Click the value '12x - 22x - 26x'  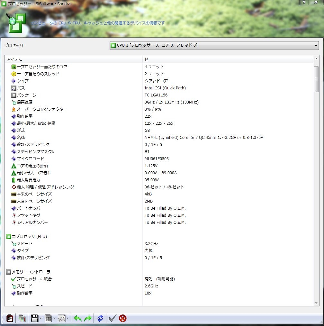(159, 123)
